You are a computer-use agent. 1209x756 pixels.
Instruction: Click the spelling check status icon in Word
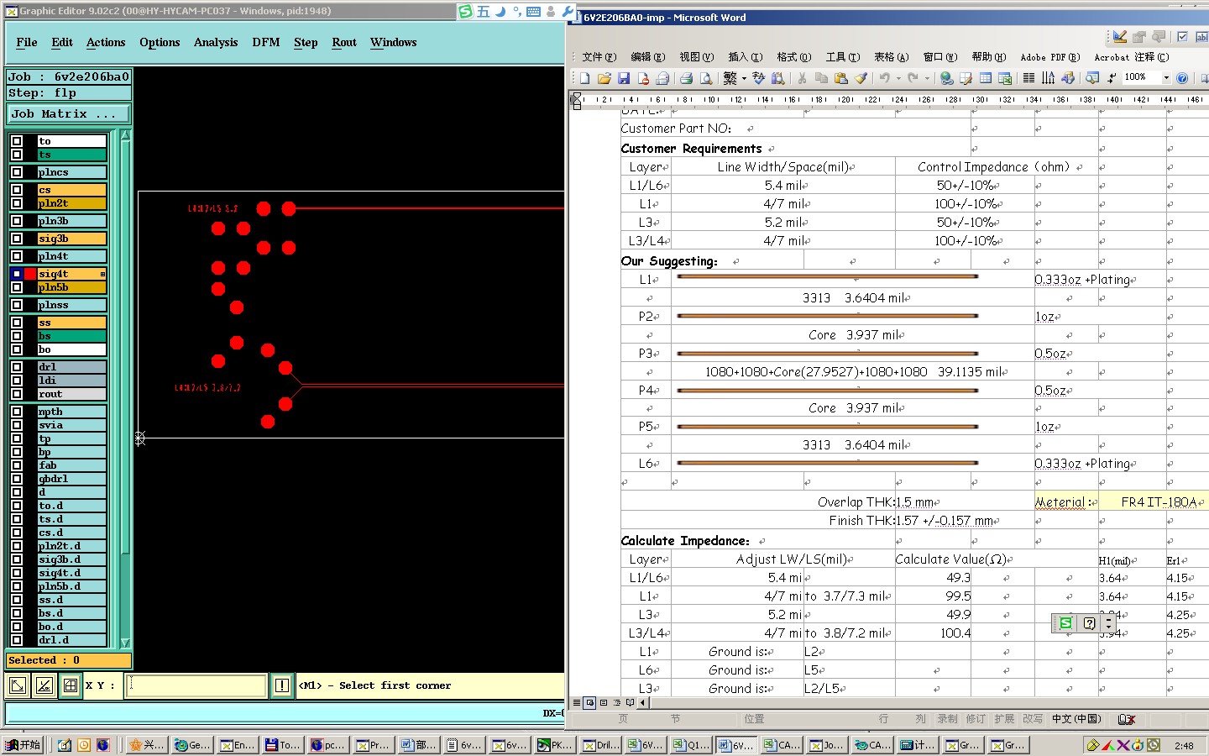click(1127, 719)
